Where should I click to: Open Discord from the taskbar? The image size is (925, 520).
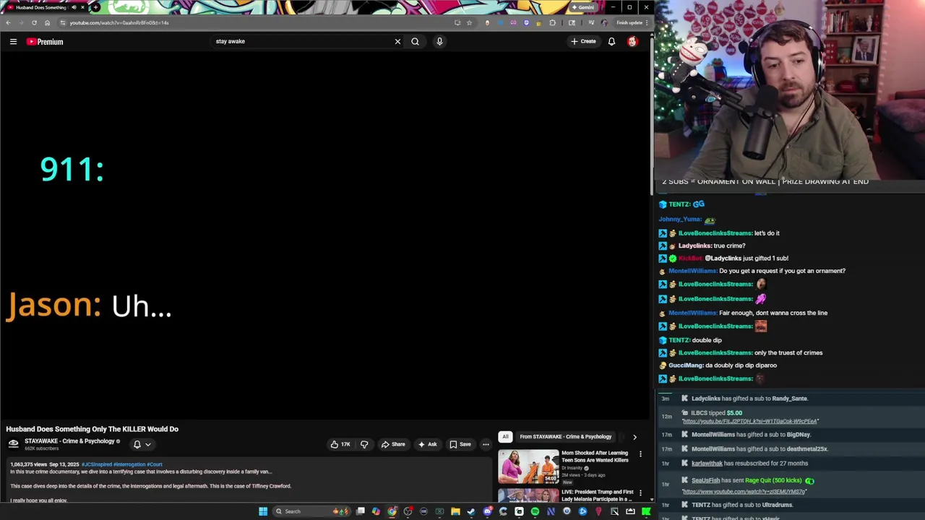pyautogui.click(x=487, y=511)
